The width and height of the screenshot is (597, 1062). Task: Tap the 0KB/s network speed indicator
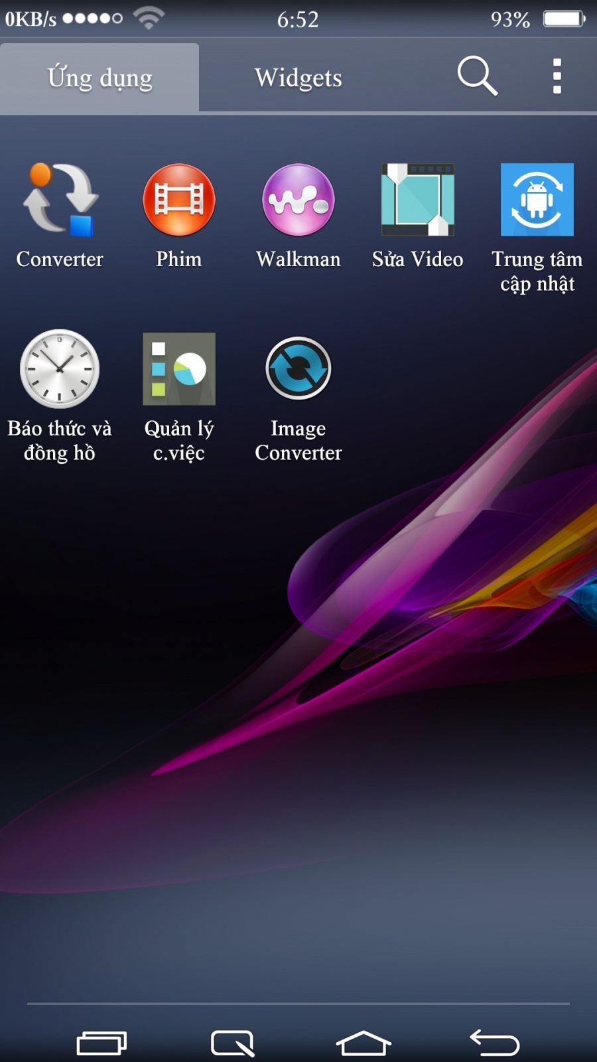(31, 19)
